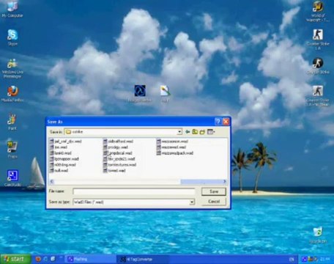The width and height of the screenshot is (334, 264).
Task: Select prodigy.wad in the file list
Action: pos(116,147)
